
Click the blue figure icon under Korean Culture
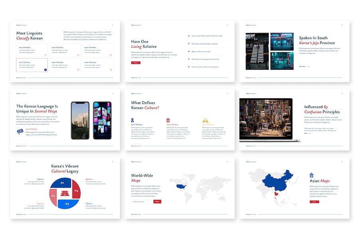click(x=132, y=120)
